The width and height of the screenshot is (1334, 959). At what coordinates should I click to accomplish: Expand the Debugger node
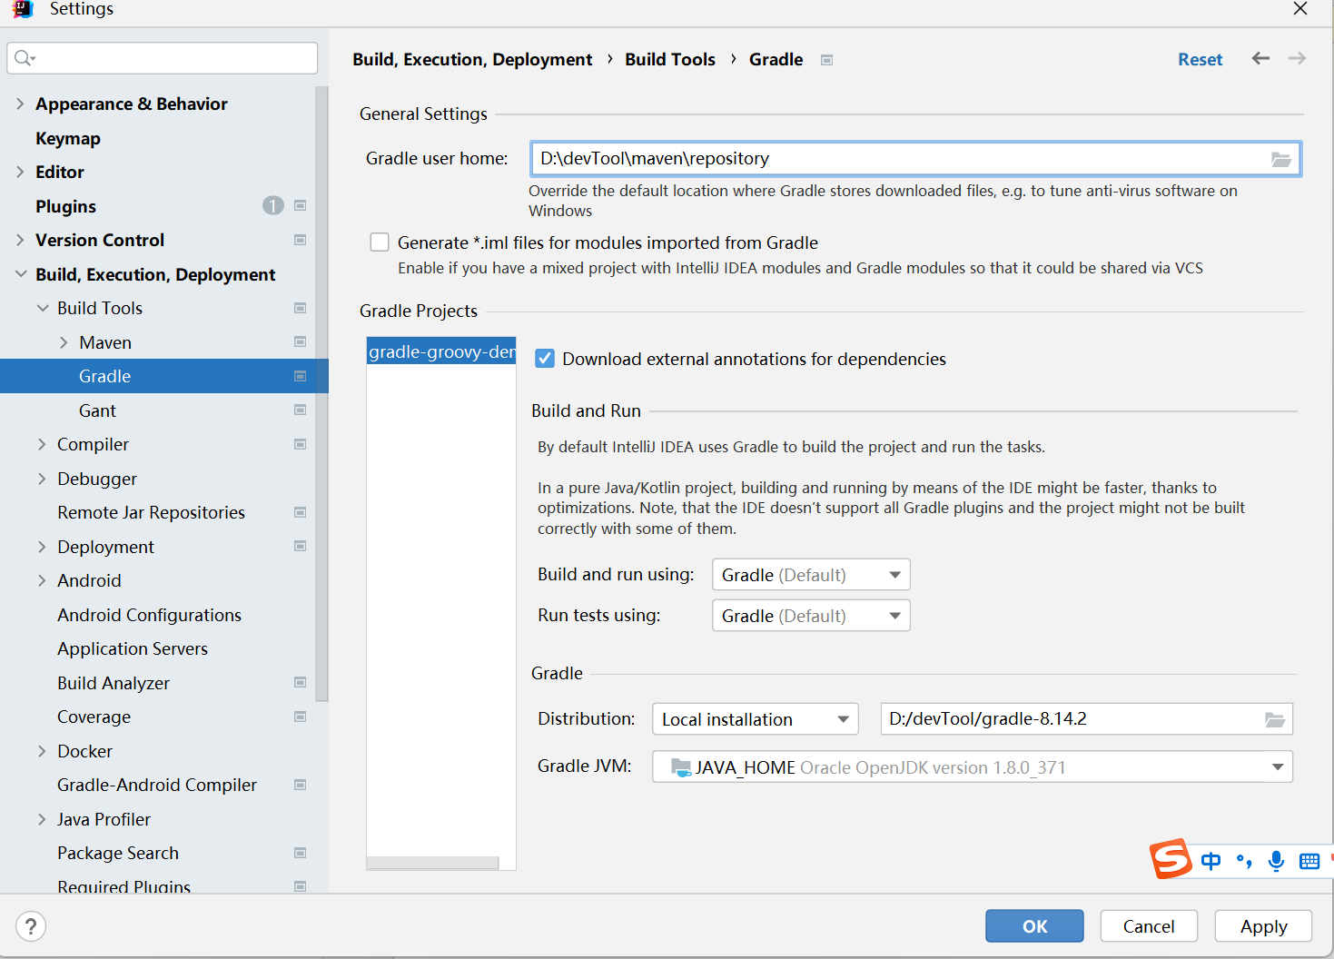[42, 479]
